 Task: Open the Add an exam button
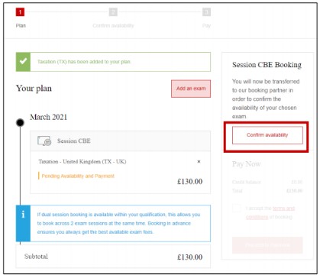191,89
